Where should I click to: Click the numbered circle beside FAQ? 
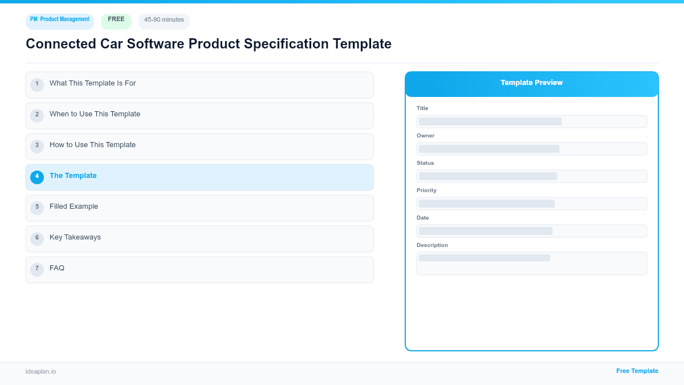pos(37,269)
